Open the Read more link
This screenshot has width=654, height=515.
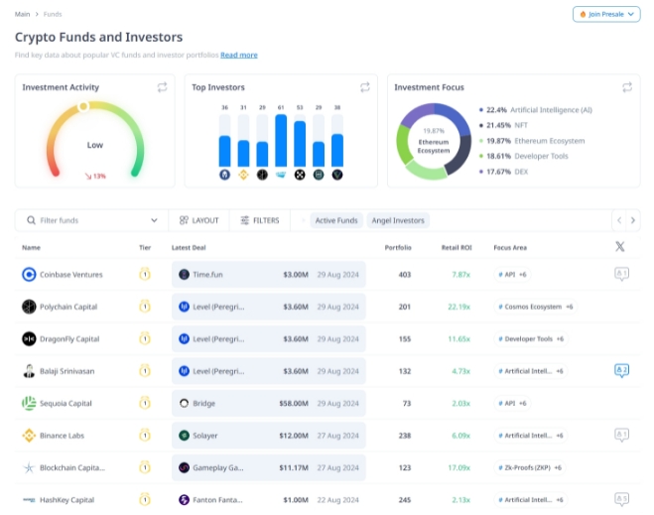[239, 55]
